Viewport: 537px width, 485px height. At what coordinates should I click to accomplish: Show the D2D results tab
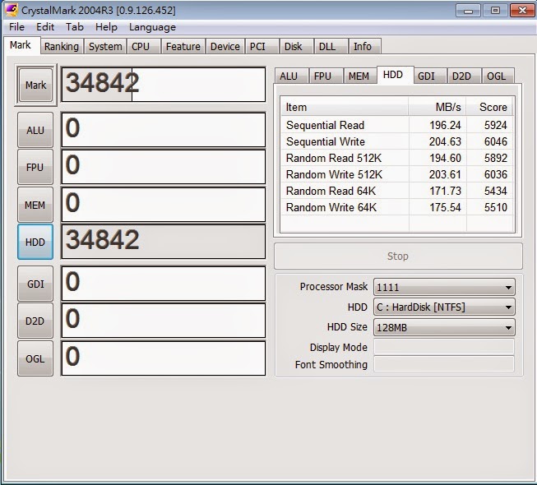coord(464,76)
